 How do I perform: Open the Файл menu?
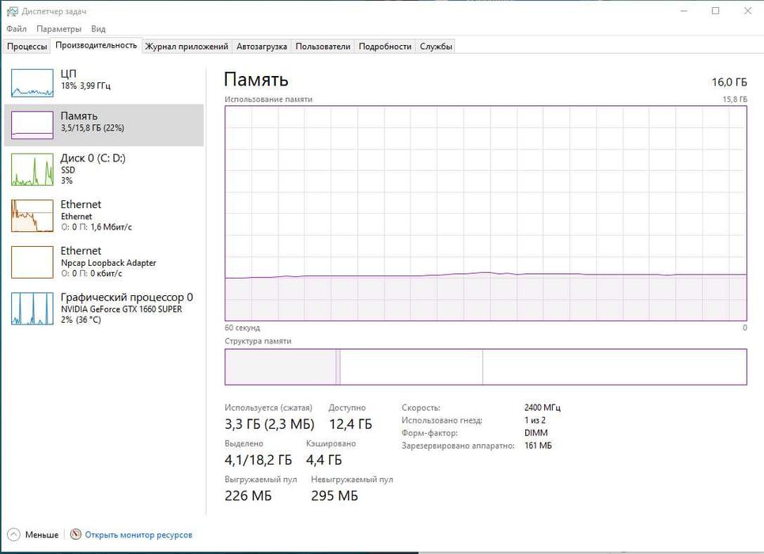(16, 29)
